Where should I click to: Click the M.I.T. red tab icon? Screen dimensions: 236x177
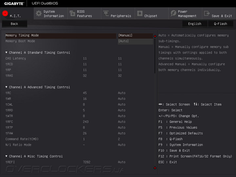click(x=5, y=13)
